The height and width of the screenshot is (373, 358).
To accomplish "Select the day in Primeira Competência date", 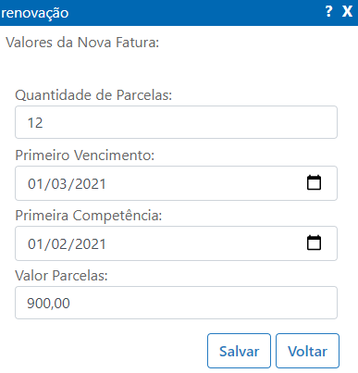I will coord(35,244).
